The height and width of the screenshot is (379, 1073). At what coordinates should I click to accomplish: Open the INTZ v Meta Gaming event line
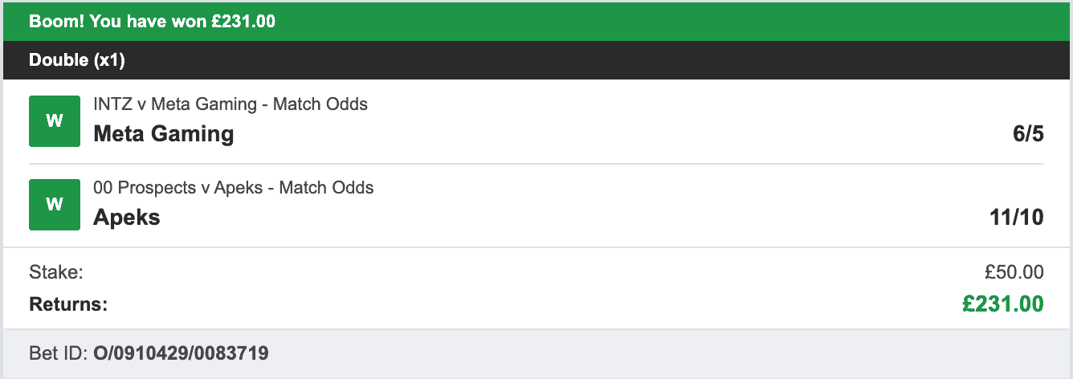(231, 104)
